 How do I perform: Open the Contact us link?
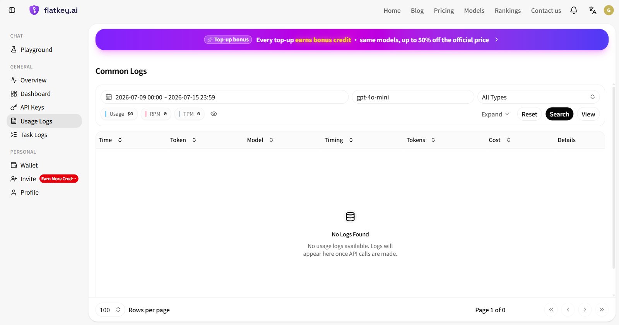(x=546, y=10)
